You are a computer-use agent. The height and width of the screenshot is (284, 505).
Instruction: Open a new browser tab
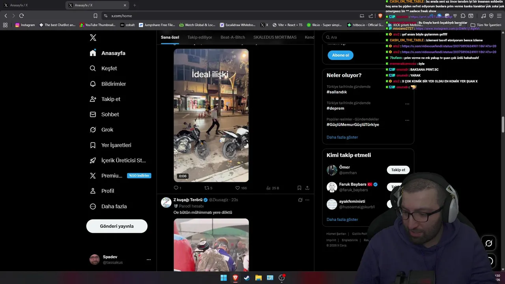click(x=135, y=5)
